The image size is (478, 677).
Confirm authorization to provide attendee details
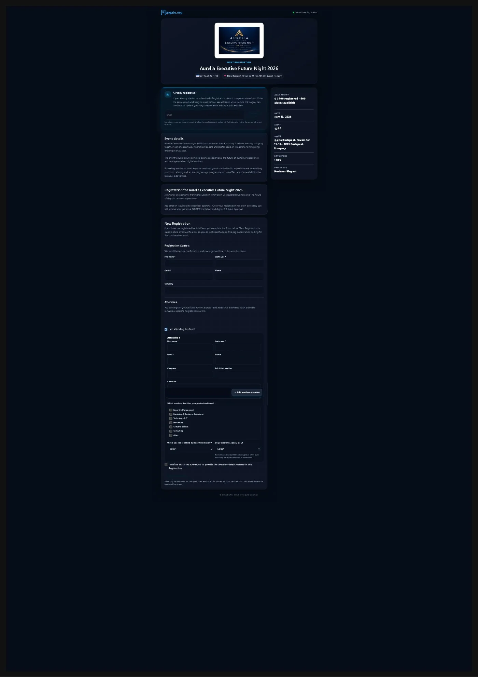[166, 465]
